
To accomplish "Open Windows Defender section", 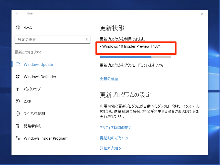I will (x=40, y=77).
